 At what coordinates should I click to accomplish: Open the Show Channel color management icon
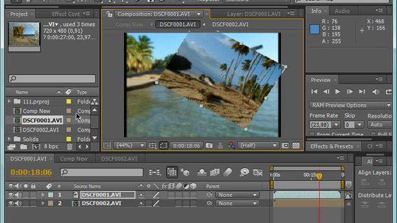coord(231,146)
